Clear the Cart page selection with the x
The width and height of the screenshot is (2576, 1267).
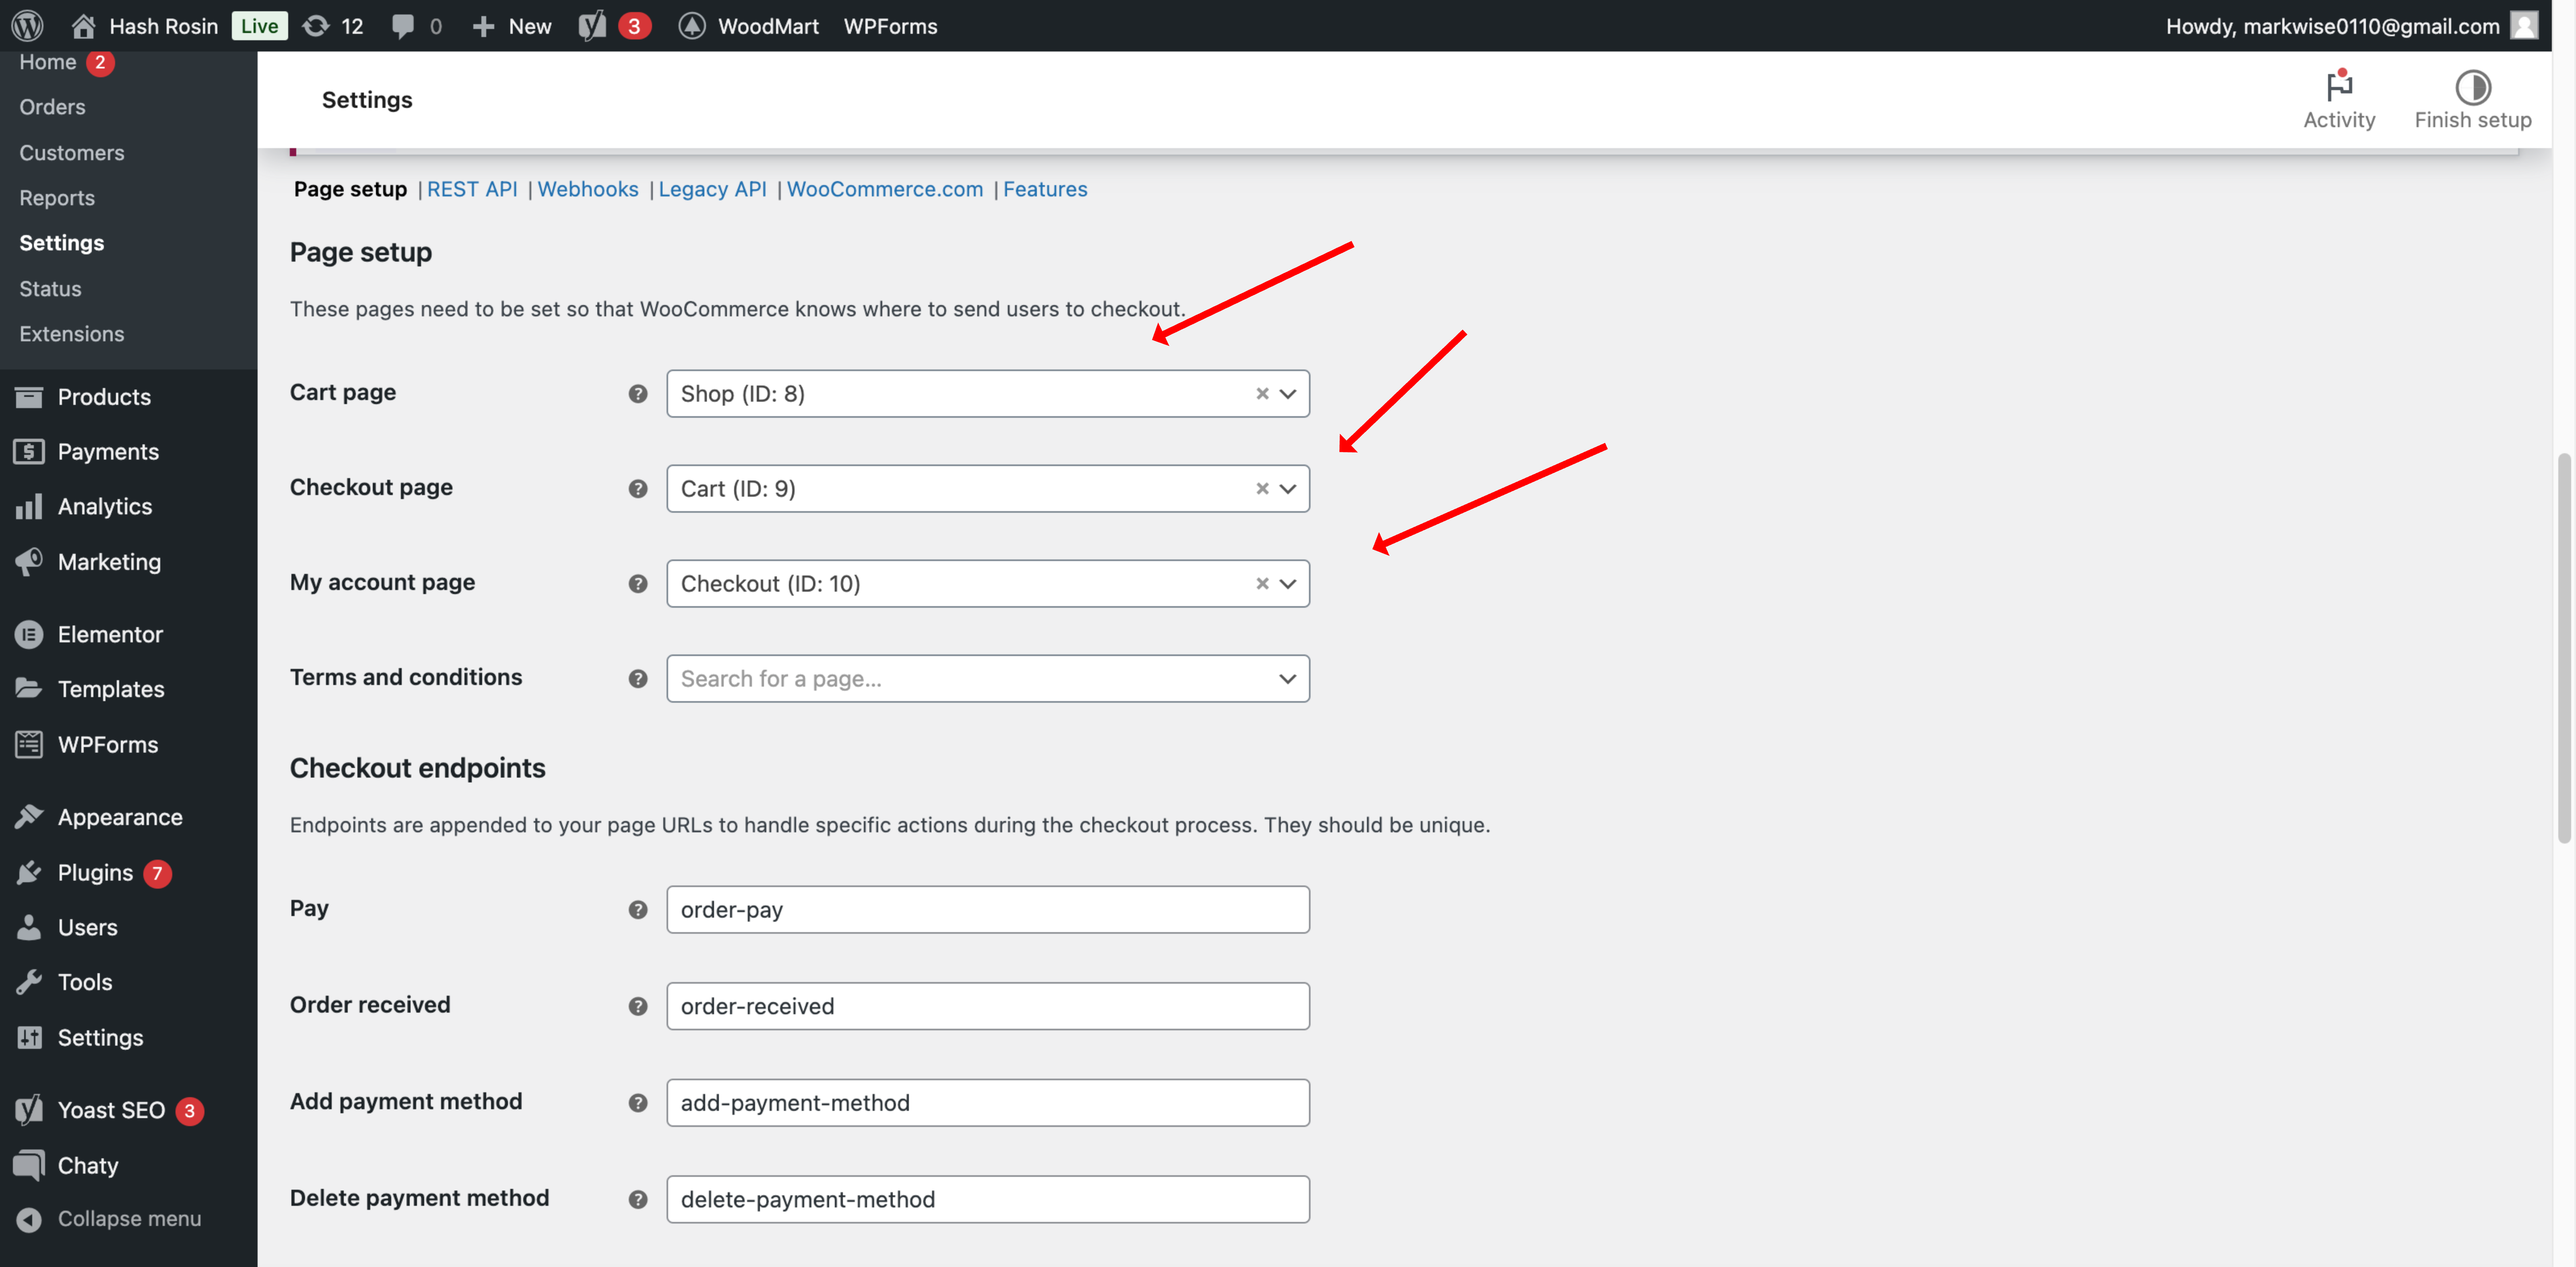coord(1262,394)
